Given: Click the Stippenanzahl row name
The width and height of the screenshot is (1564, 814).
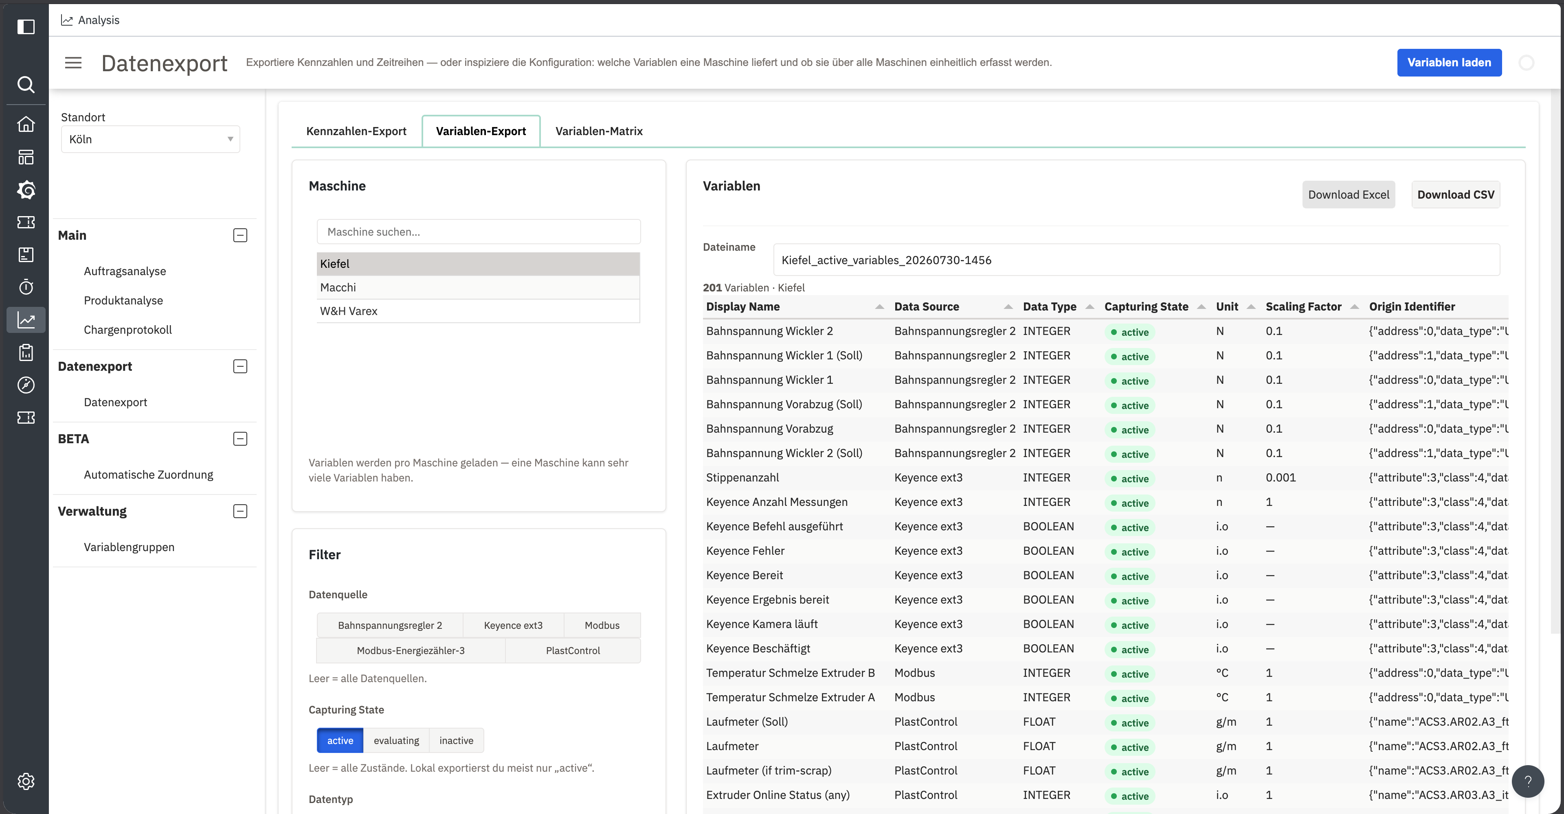Looking at the screenshot, I should tap(742, 477).
